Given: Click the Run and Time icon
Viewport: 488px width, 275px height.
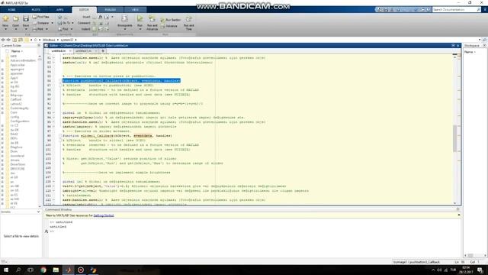Looking at the screenshot, I should 188,19.
